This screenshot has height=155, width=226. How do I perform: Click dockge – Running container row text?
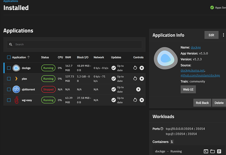pyautogui.click(x=168, y=151)
